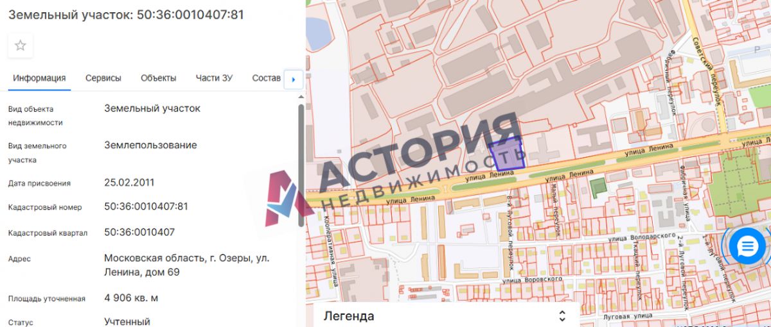The height and width of the screenshot is (327, 771).
Task: Click the 'Вид объекта недвижимости' field label
Action: tap(35, 115)
